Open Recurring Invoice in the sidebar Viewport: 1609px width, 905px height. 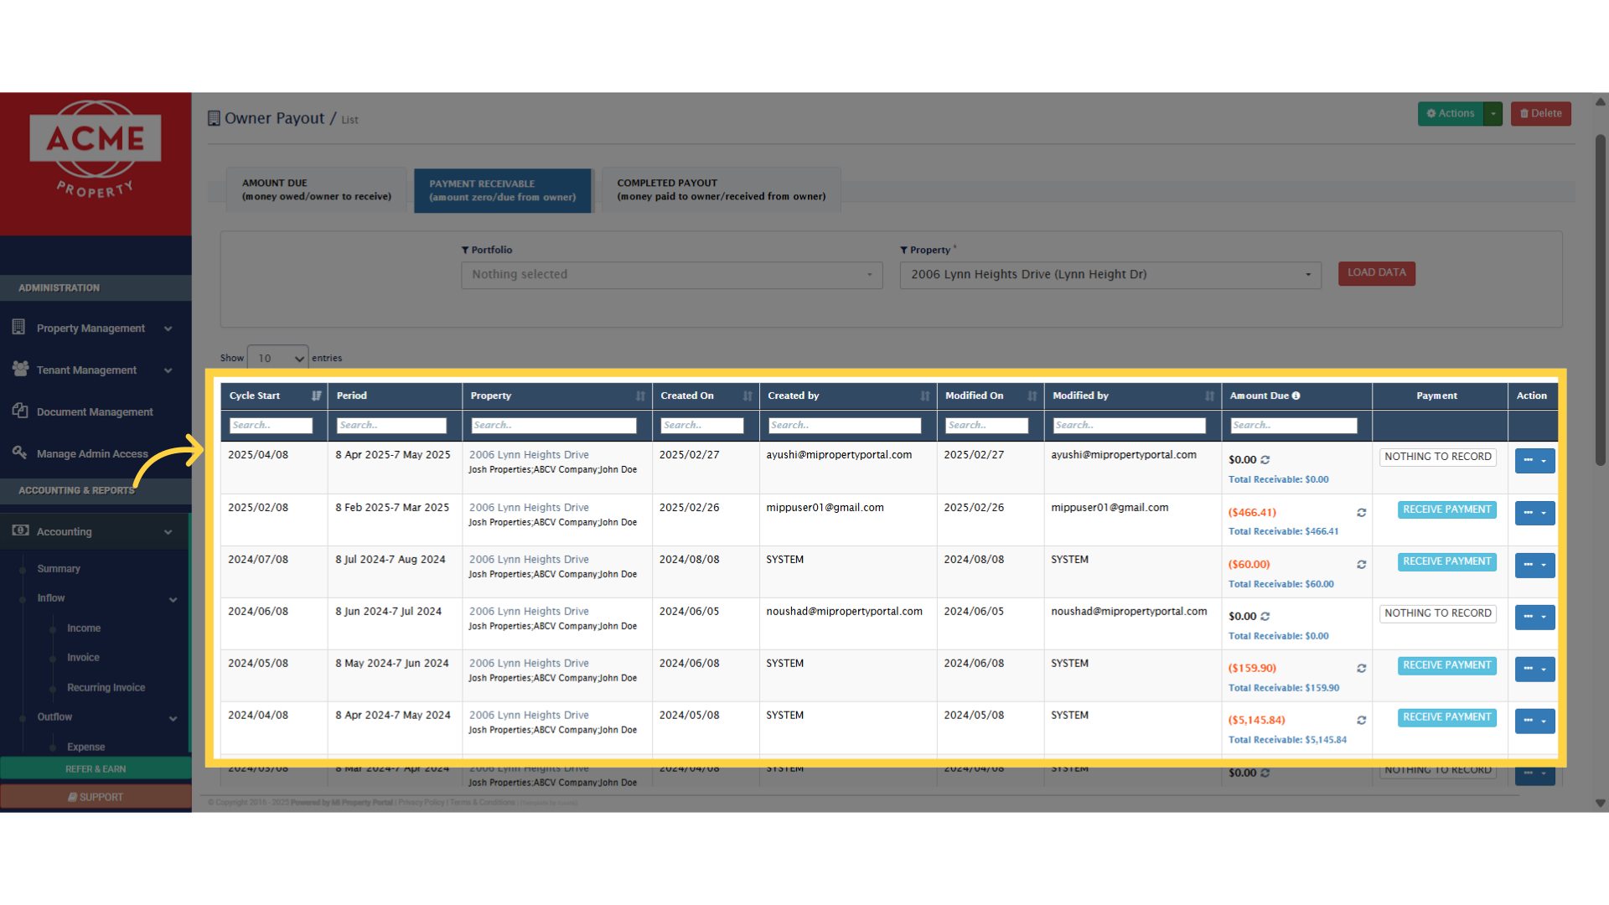[x=106, y=688]
